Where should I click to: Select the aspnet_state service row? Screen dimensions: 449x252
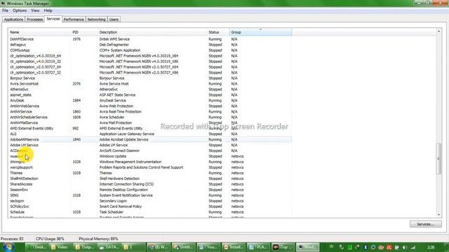(149, 95)
